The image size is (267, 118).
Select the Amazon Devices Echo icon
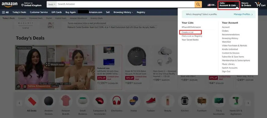(x=49, y=101)
